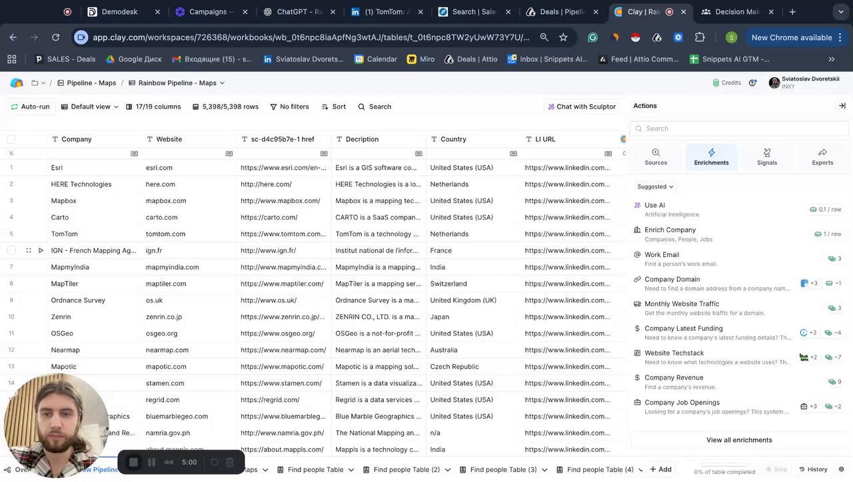Viewport: 853px width, 482px height.
Task: Expand the Find people Table (3) menu
Action: (544, 470)
